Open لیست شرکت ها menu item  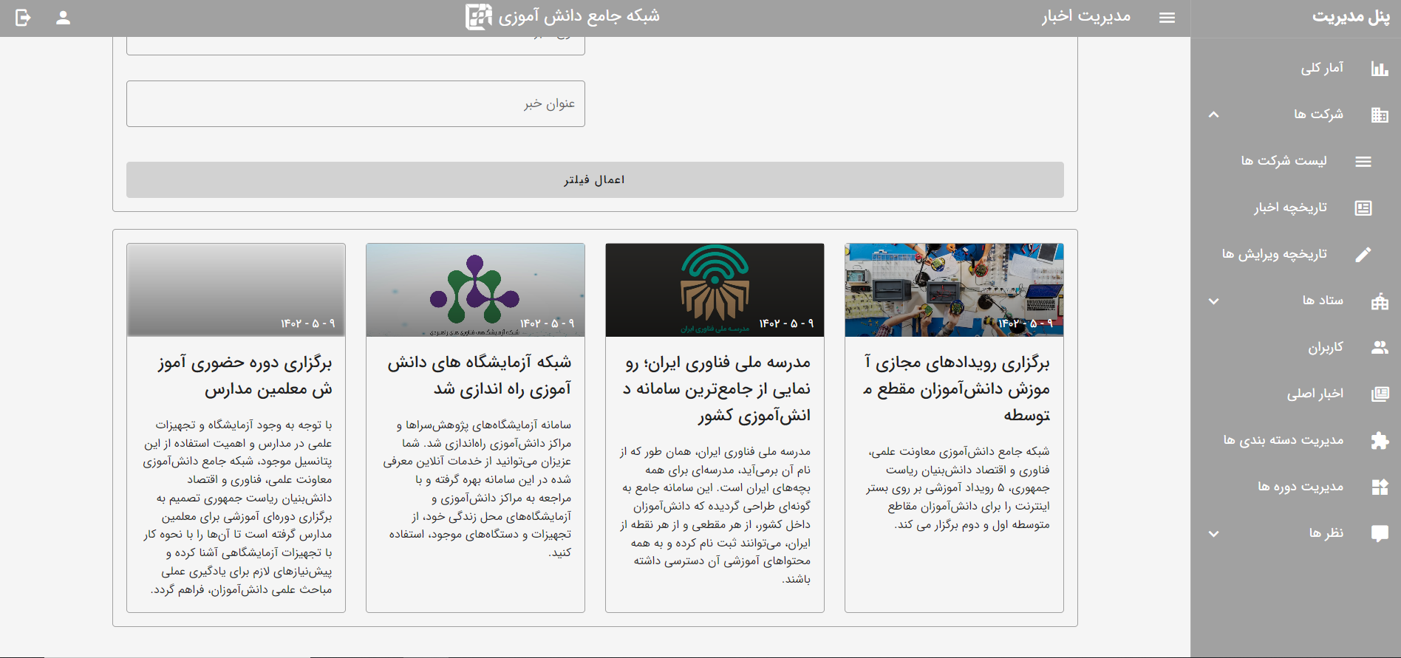1284,161
